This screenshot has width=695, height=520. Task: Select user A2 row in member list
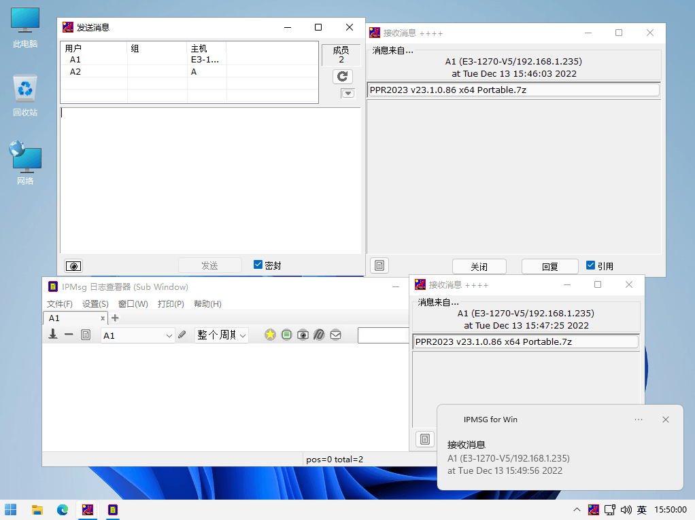point(189,72)
